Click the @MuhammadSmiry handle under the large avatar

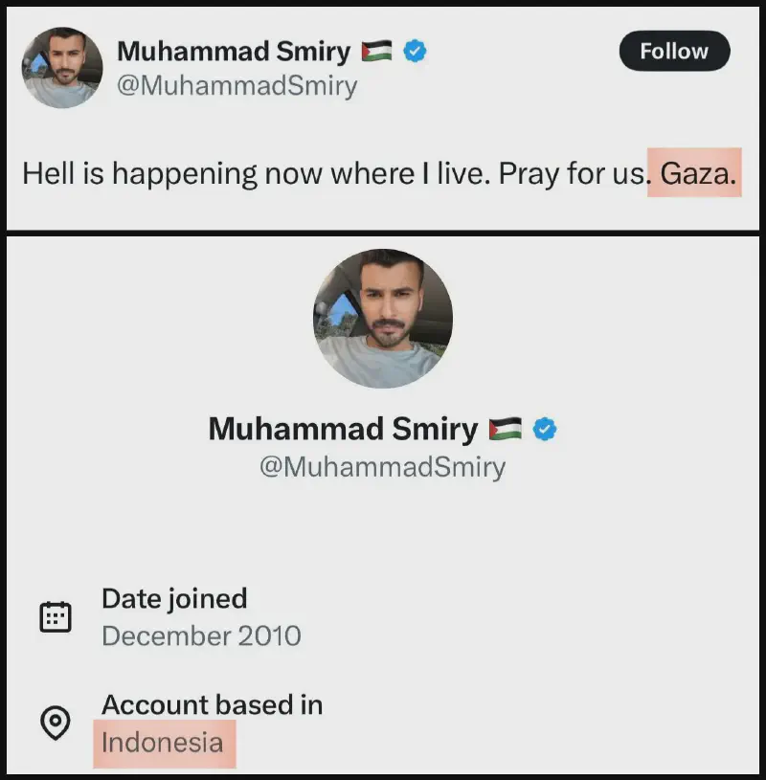click(x=382, y=467)
